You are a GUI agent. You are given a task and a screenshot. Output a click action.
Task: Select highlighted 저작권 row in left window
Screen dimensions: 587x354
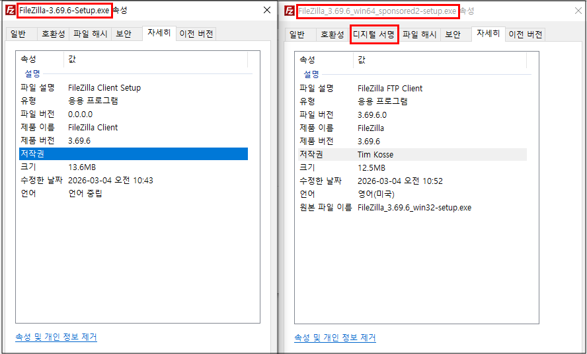pyautogui.click(x=134, y=154)
